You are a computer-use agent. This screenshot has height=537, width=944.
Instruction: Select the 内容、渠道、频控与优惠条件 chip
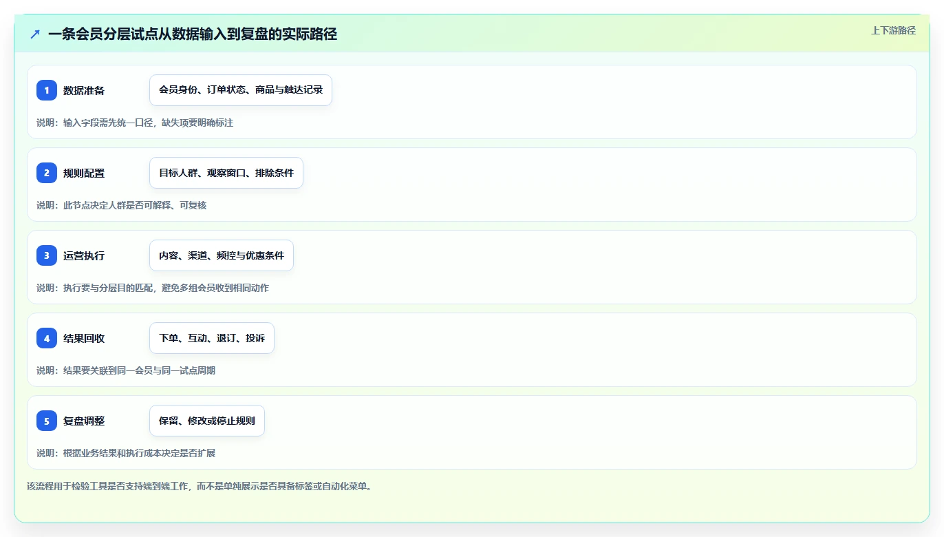pos(222,255)
